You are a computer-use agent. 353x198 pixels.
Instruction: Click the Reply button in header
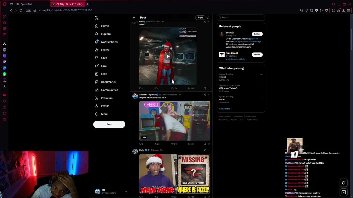click(200, 18)
